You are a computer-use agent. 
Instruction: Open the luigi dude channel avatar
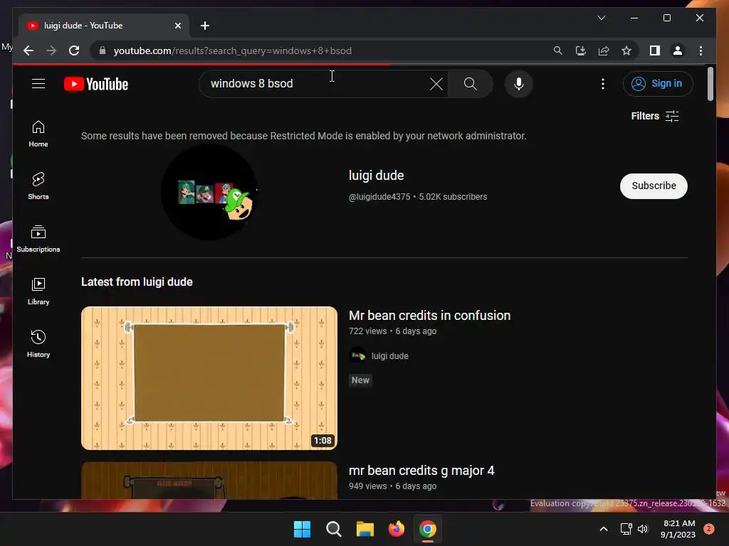[x=209, y=192]
